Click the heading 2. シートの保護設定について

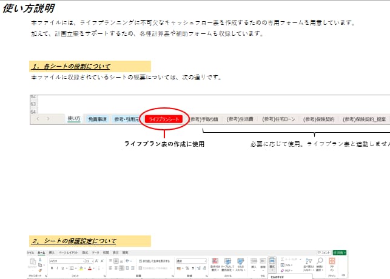74,241
